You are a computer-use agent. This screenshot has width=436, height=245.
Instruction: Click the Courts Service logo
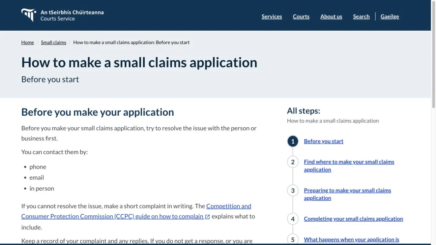62,15
